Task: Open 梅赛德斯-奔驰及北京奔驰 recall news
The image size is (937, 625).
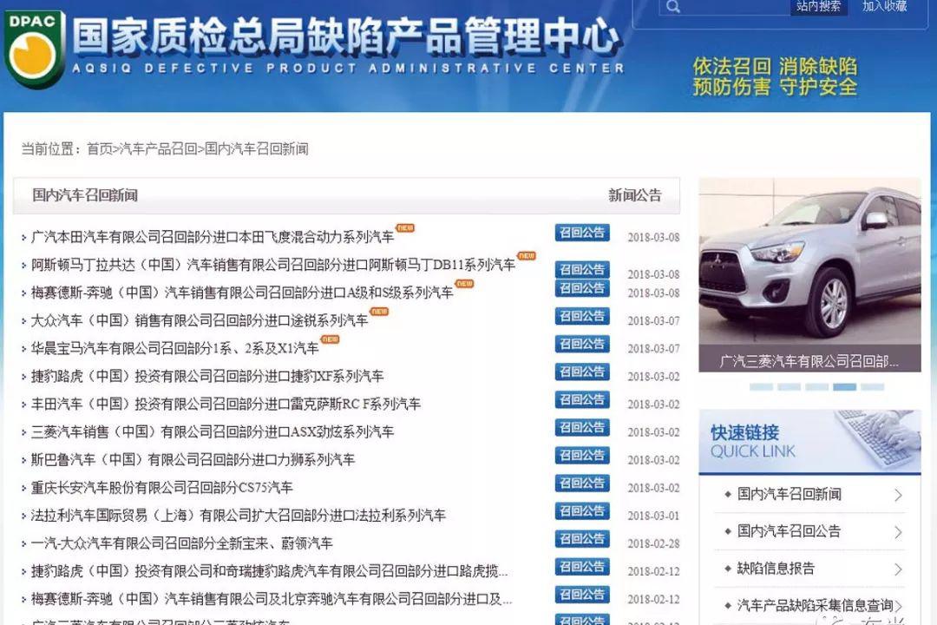Action: point(272,599)
